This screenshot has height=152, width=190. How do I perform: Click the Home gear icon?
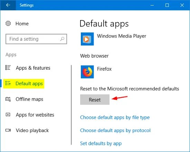(x=8, y=23)
